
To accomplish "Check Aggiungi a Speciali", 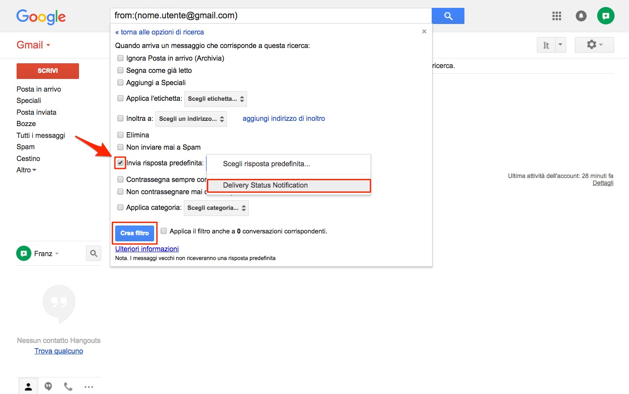I will click(x=120, y=82).
